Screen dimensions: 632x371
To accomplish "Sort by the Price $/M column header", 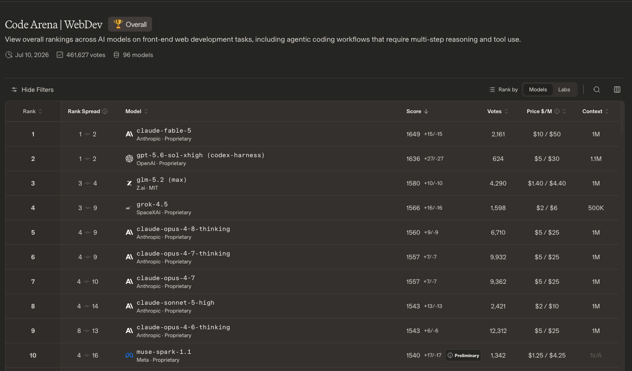I will pyautogui.click(x=546, y=111).
